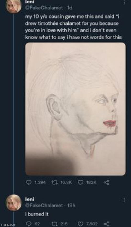The image size is (131, 227).
Task: Open @FakeChalamet handle on reply tweet
Action: tap(44, 205)
